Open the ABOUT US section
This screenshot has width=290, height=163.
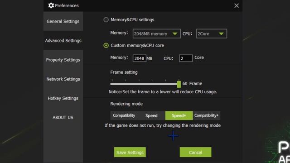pyautogui.click(x=63, y=117)
